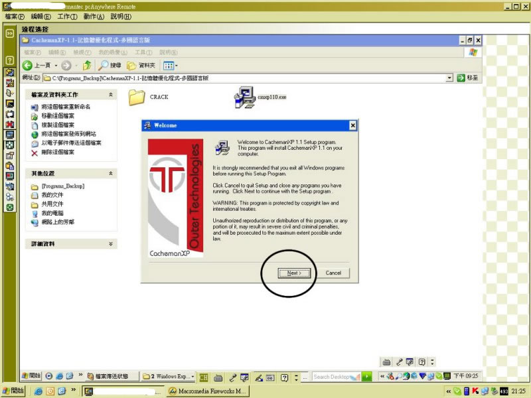The height and width of the screenshot is (398, 531).
Task: Collapse the 檔案及資料夾工作 task panel
Action: click(x=111, y=95)
